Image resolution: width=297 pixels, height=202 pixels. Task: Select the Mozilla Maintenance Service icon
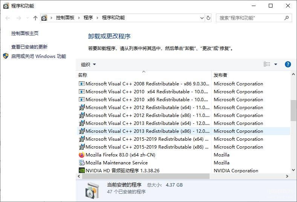point(82,163)
